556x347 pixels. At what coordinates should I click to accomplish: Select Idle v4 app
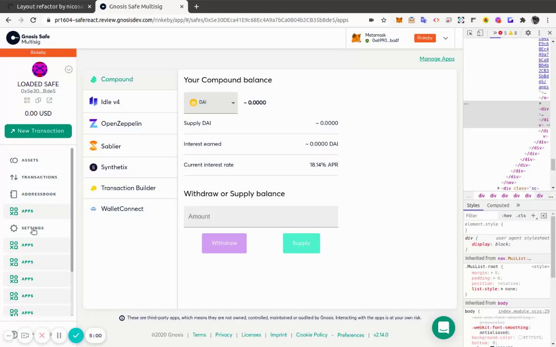pyautogui.click(x=130, y=102)
